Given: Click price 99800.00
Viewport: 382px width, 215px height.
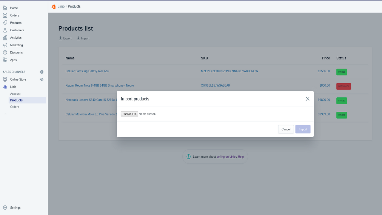Looking at the screenshot, I should pos(324,100).
